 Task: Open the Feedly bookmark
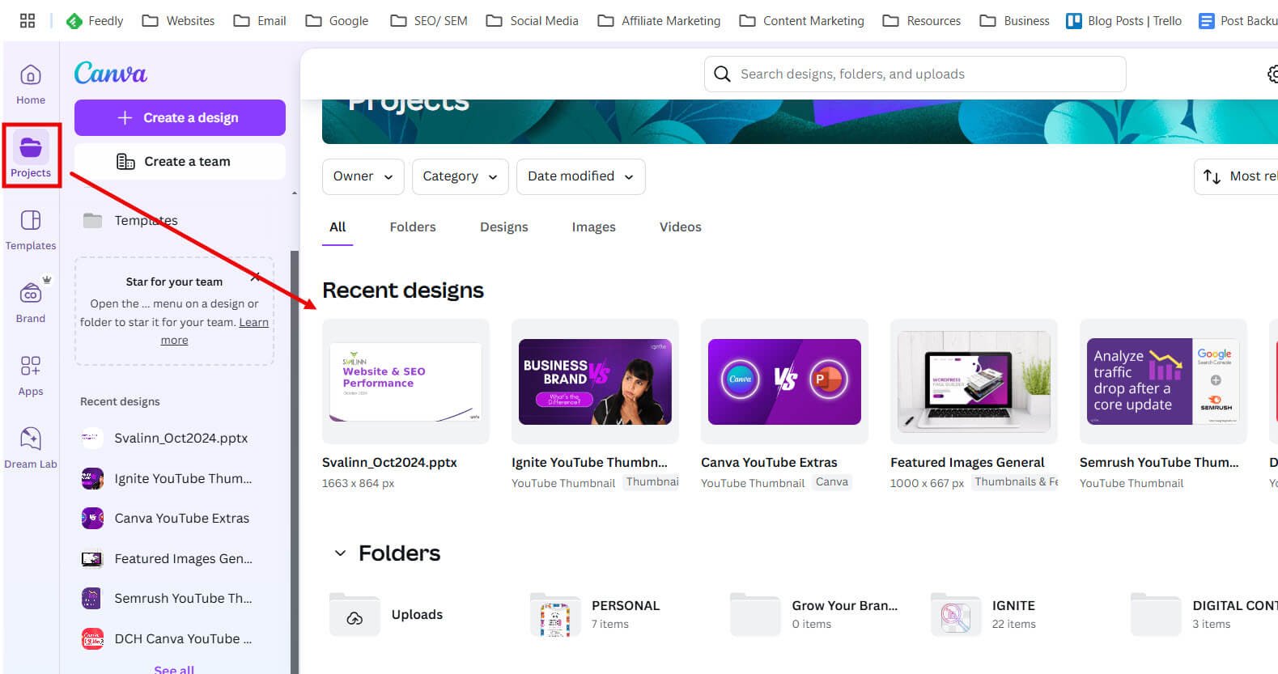95,21
